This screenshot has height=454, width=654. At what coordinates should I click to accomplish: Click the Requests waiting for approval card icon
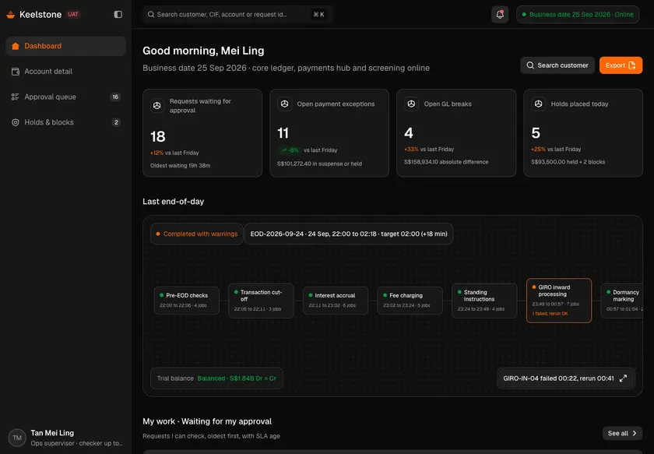pyautogui.click(x=157, y=106)
